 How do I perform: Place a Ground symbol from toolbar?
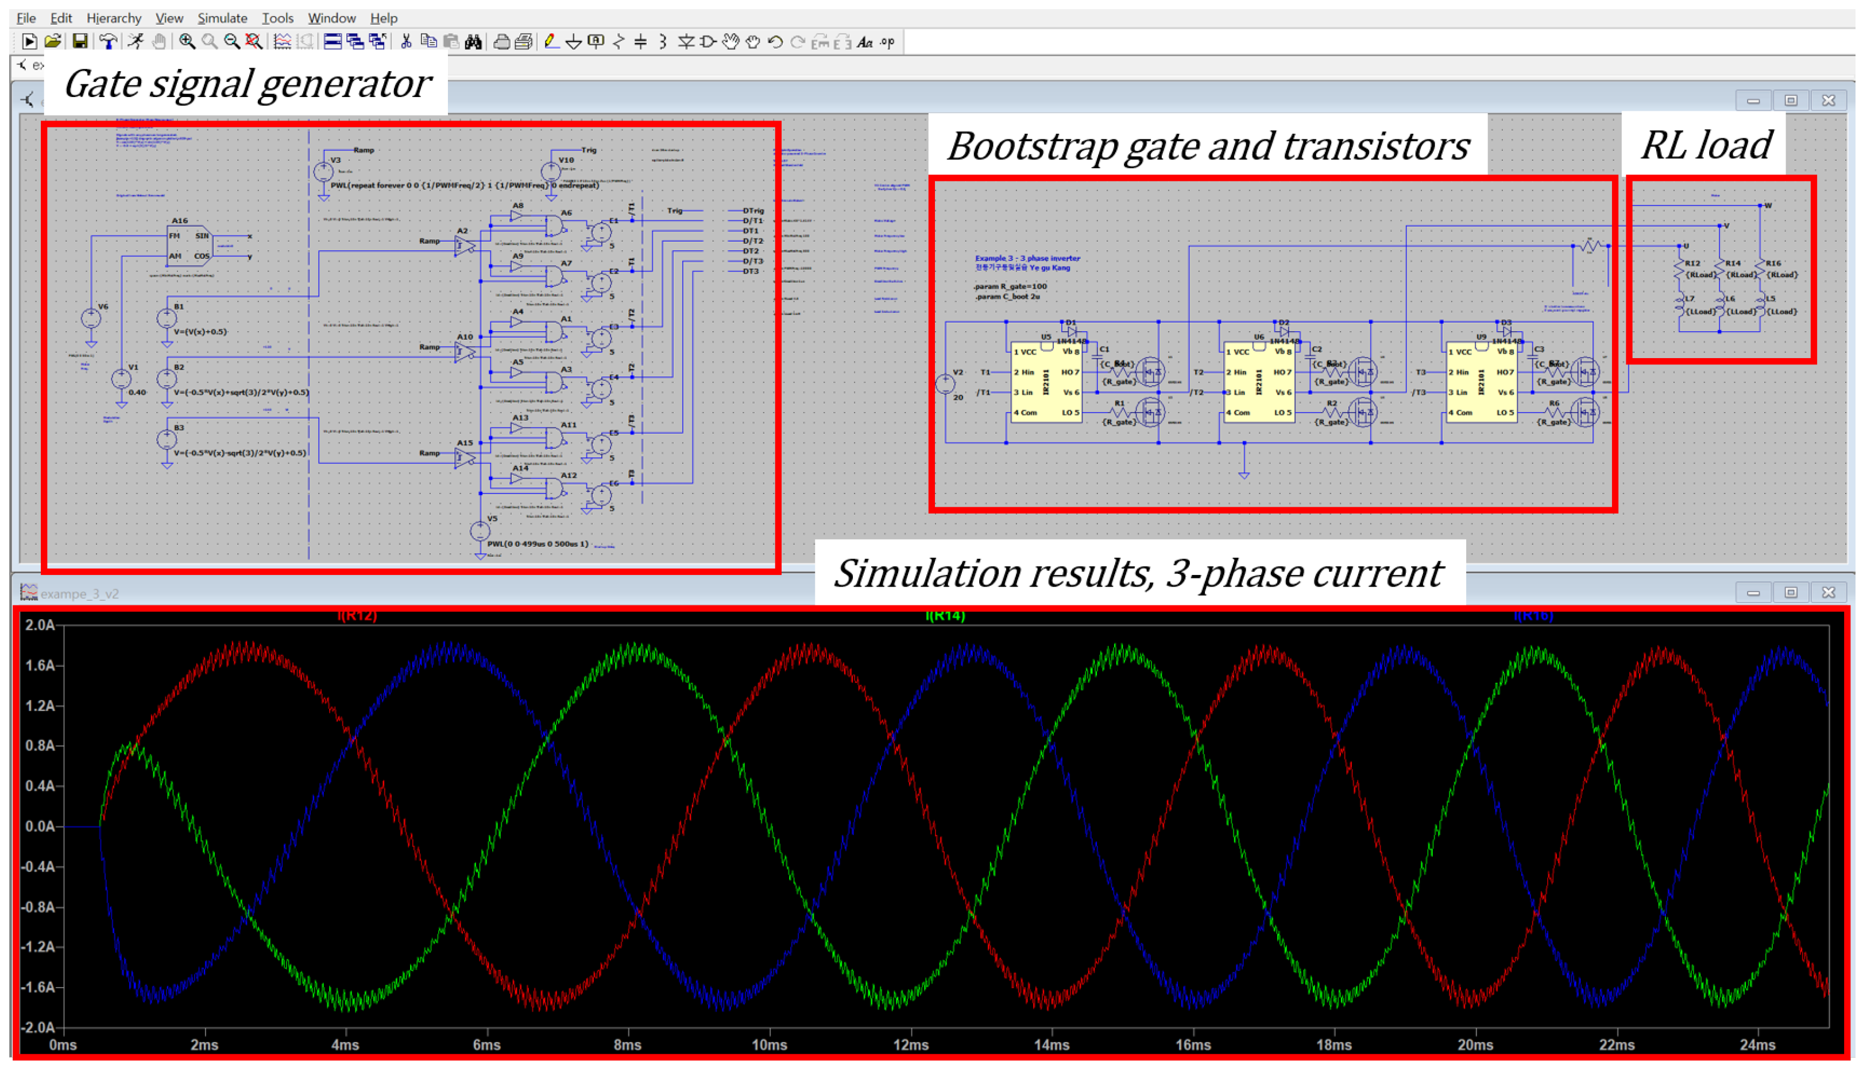tap(573, 42)
